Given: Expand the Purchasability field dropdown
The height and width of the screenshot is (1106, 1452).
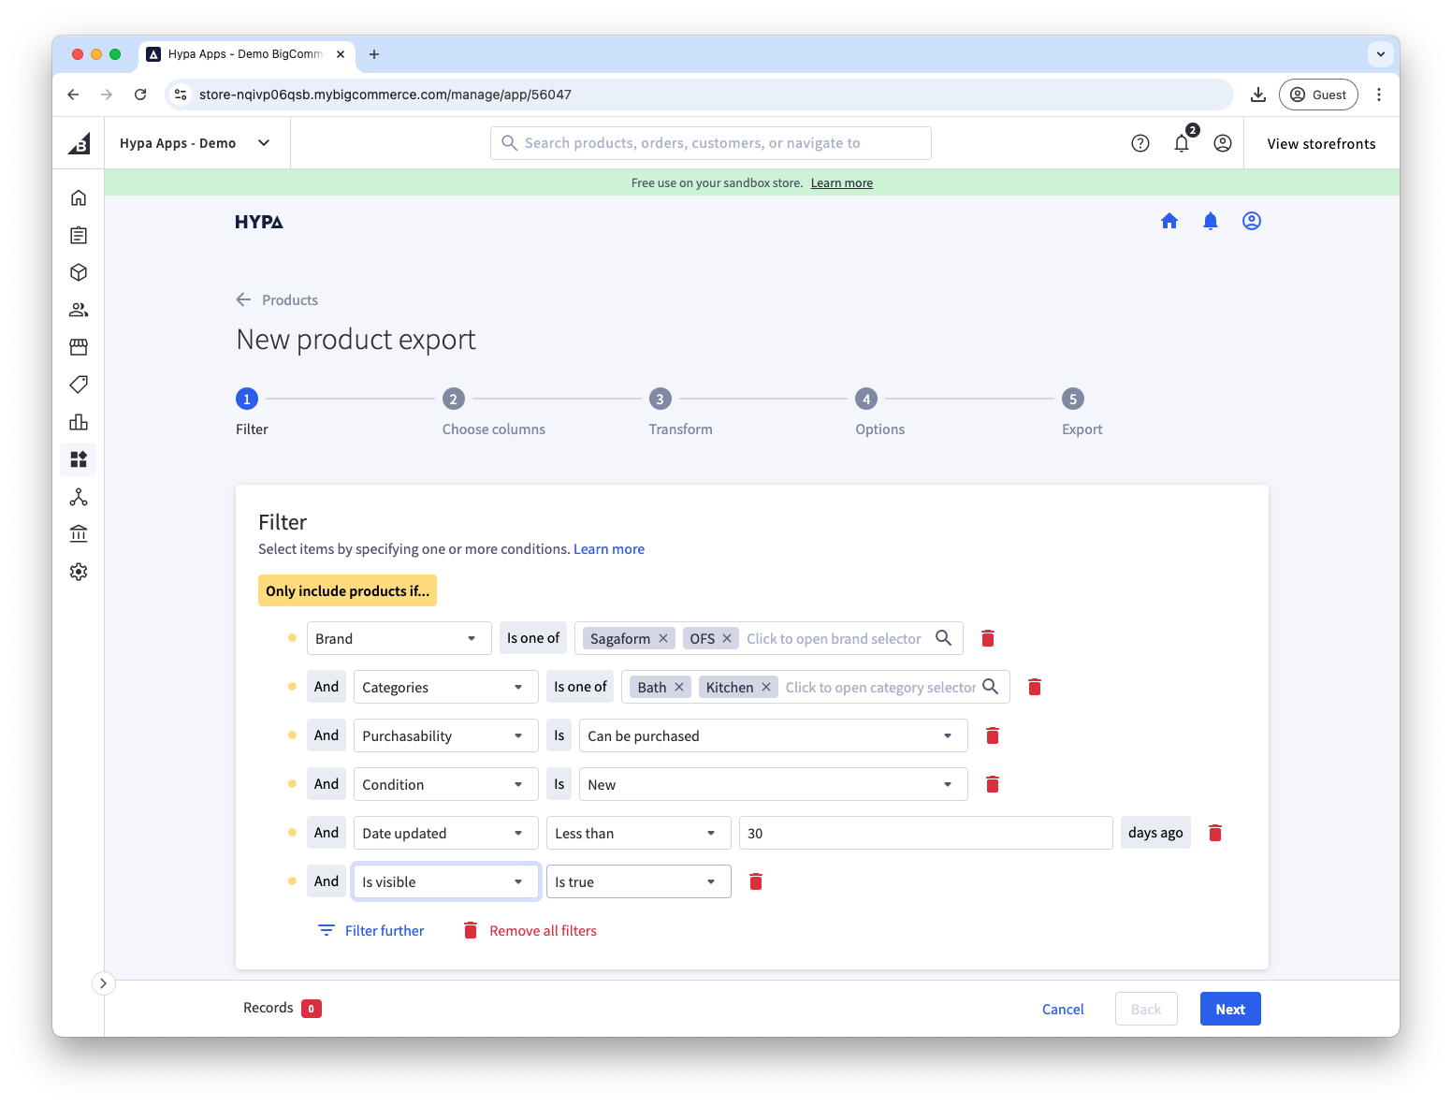Looking at the screenshot, I should 445,735.
